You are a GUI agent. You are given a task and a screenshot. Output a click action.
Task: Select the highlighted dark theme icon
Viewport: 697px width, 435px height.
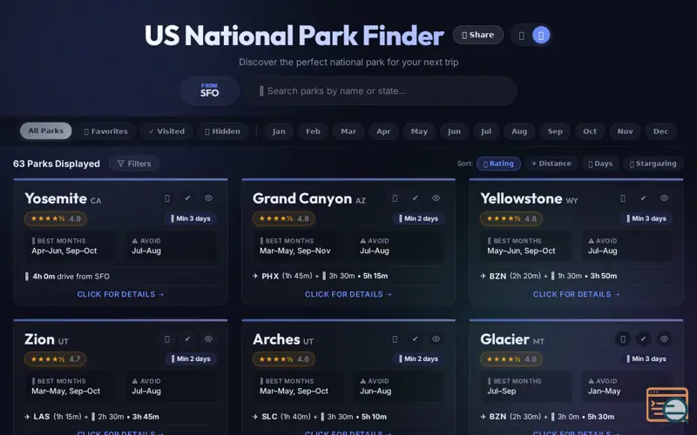tap(541, 36)
